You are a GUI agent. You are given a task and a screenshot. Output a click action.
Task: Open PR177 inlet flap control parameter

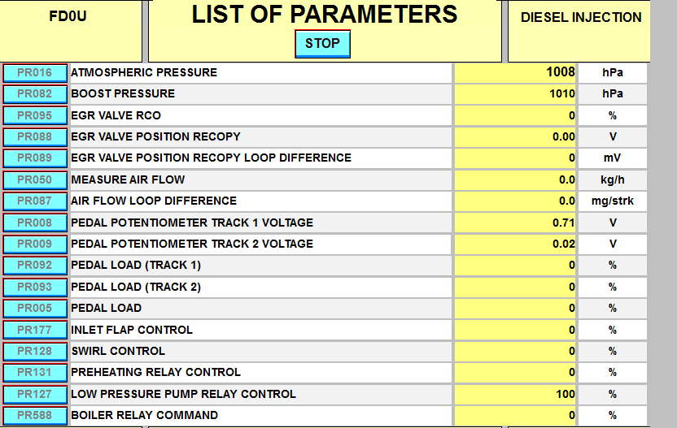[35, 330]
